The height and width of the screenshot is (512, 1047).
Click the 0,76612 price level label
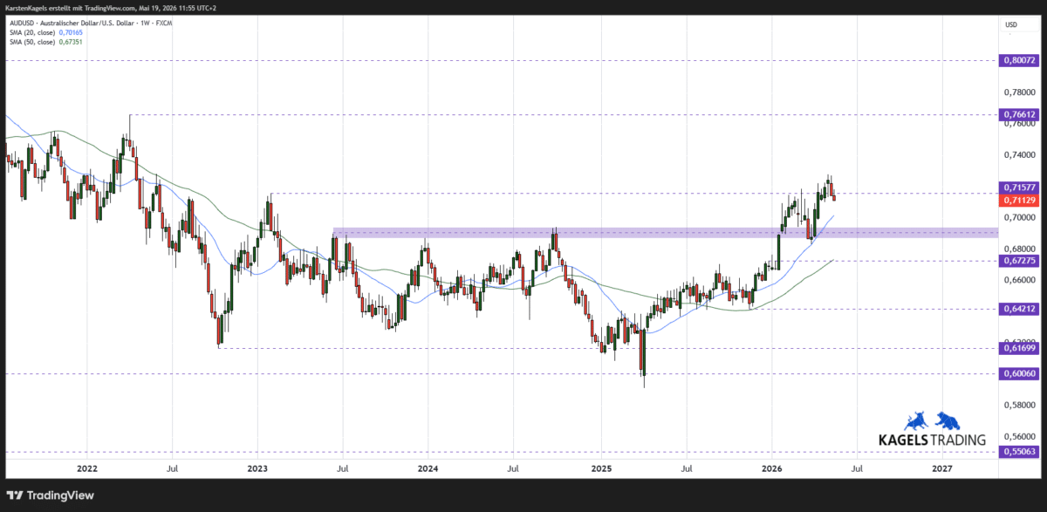(1019, 114)
